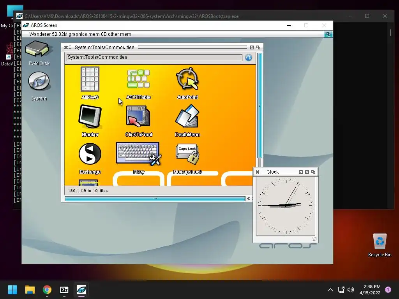399x299 pixels.
Task: Open Google Chrome from the taskbar
Action: click(47, 290)
